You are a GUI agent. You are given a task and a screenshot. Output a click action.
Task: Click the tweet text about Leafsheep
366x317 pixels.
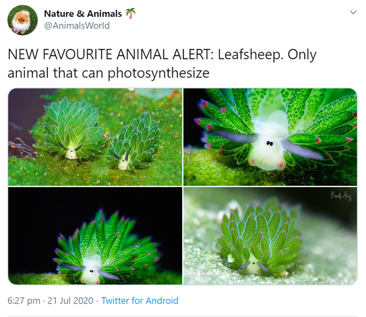[x=162, y=64]
